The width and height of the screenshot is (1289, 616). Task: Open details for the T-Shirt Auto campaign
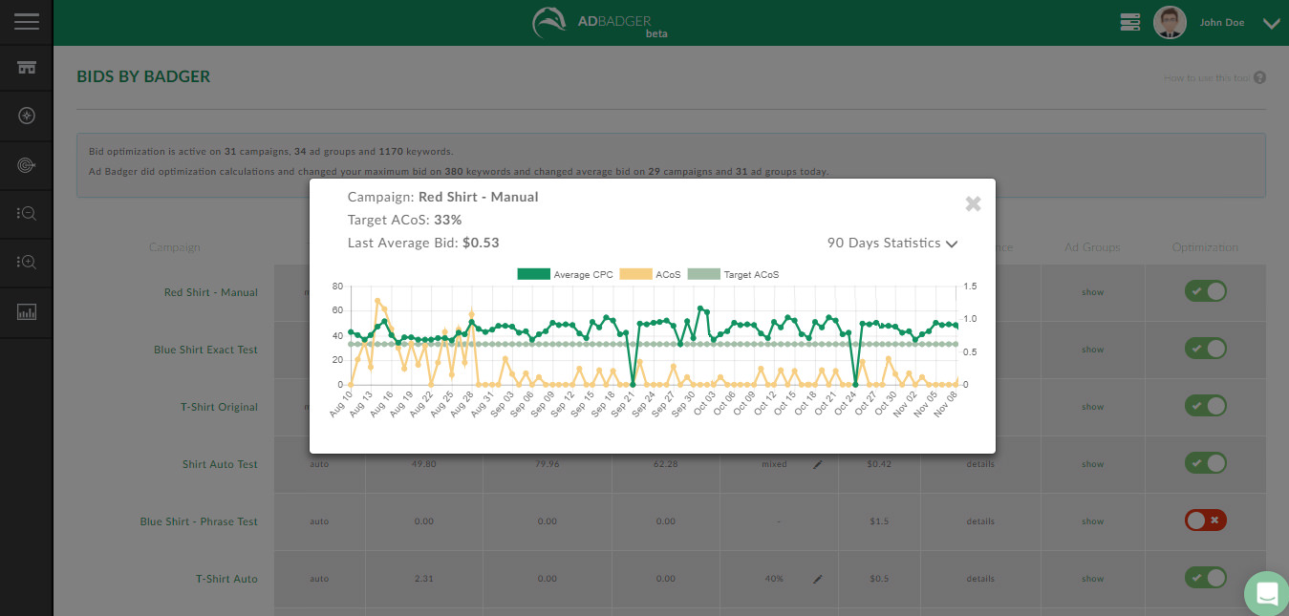979,579
